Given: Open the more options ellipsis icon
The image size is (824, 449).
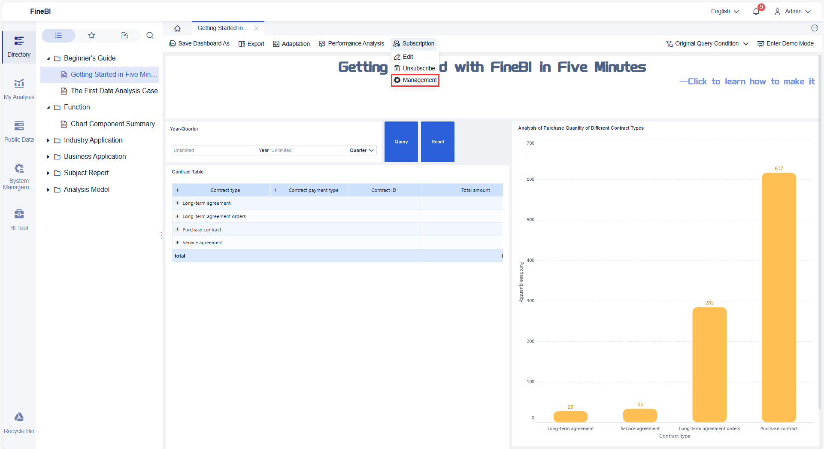Looking at the screenshot, I should [815, 28].
